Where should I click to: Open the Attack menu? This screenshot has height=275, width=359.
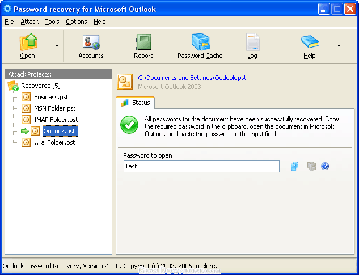(x=29, y=22)
